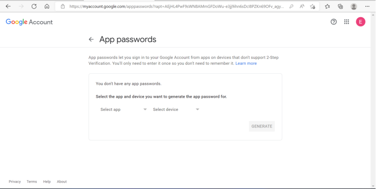Open the Privacy footer link
Viewport: 376px width, 189px height.
(x=14, y=182)
